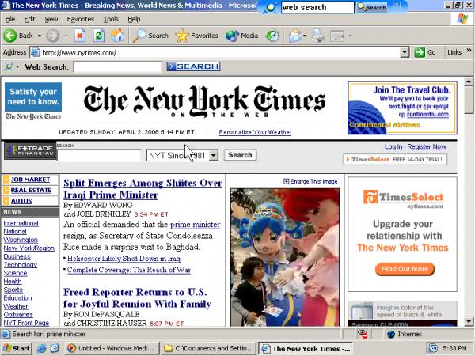Screen dimensions: 475x356
Task: Open the Media globe icon
Action: 232,36
